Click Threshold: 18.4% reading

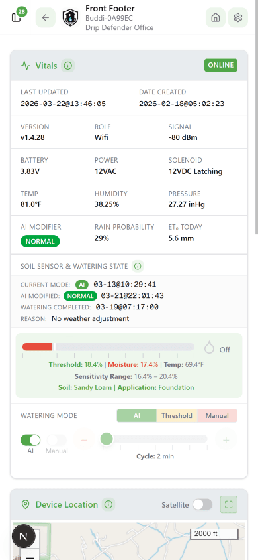75,365
